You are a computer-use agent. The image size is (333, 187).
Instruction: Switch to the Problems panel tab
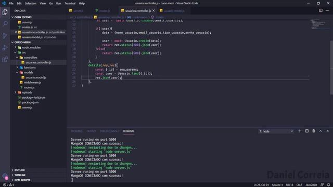(76, 131)
